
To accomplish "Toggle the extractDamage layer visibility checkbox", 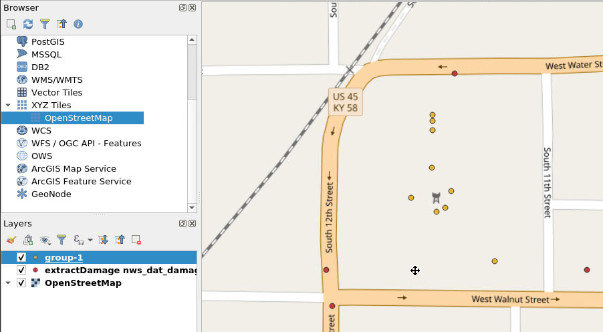I will 21,271.
